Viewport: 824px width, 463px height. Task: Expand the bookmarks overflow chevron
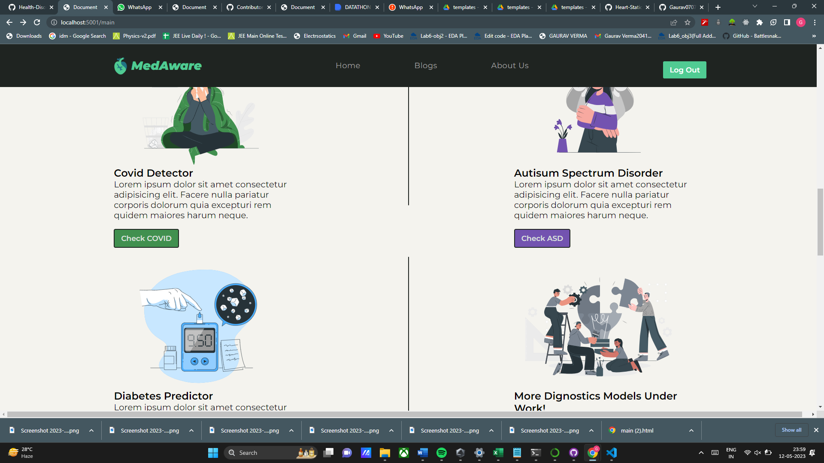(x=814, y=36)
